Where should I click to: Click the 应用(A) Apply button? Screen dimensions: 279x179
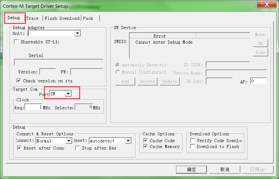(x=258, y=170)
